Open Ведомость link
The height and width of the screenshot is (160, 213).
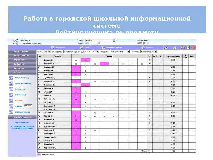(20, 89)
